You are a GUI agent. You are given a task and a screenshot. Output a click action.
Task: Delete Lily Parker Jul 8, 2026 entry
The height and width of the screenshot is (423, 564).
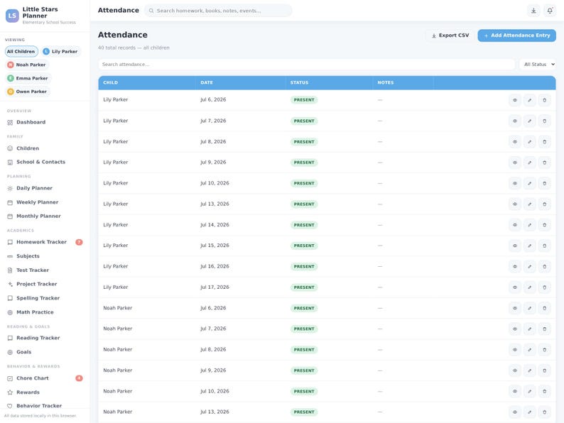click(544, 142)
